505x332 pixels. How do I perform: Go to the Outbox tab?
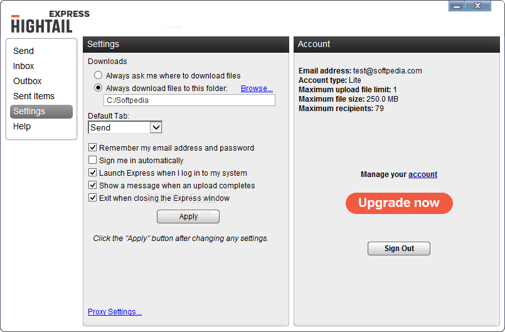[x=28, y=81]
